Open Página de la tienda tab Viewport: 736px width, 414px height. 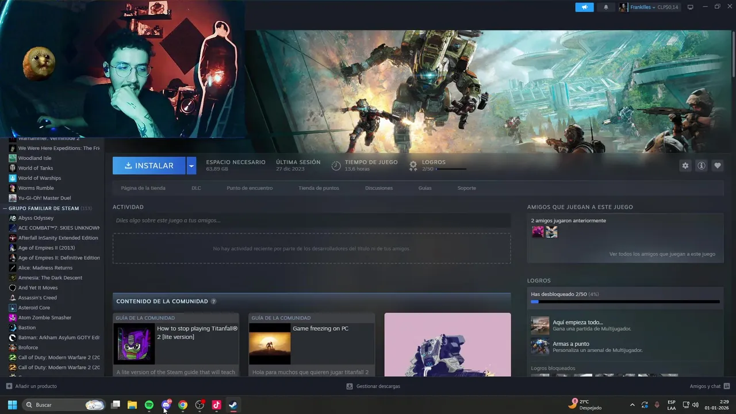click(x=143, y=188)
